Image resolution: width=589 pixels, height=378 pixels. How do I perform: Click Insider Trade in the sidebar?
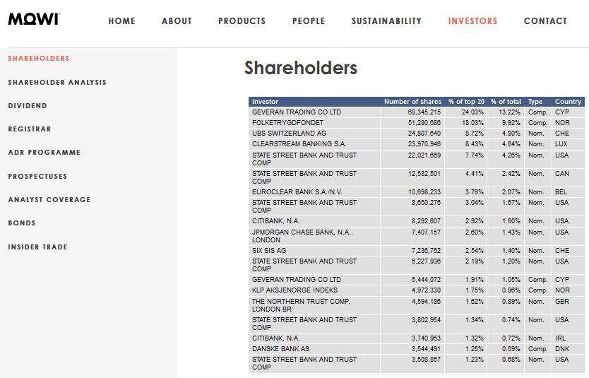pos(38,247)
